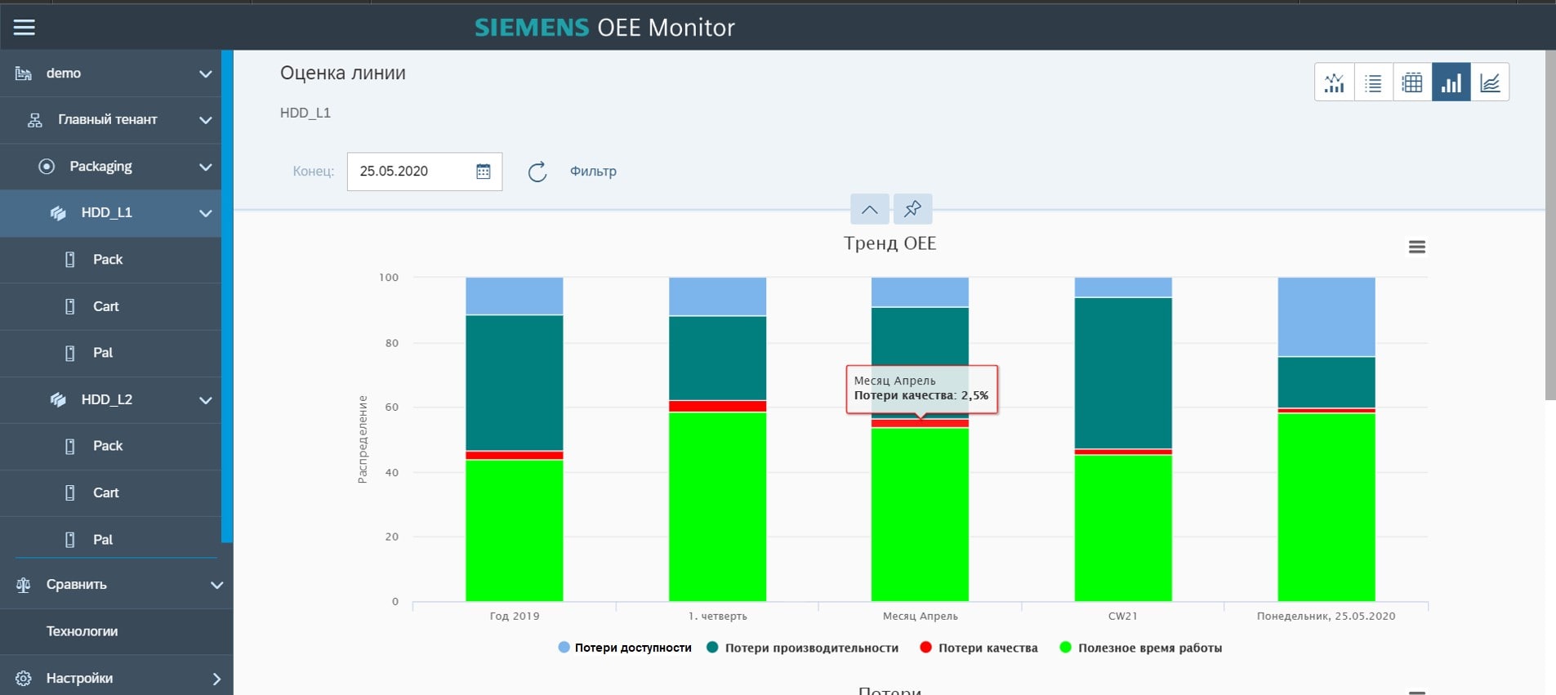
Task: Collapse the Packaging node
Action: (206, 167)
